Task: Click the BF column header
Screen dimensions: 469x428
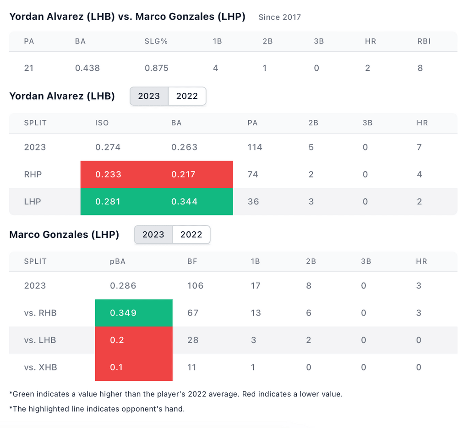Action: (x=192, y=262)
